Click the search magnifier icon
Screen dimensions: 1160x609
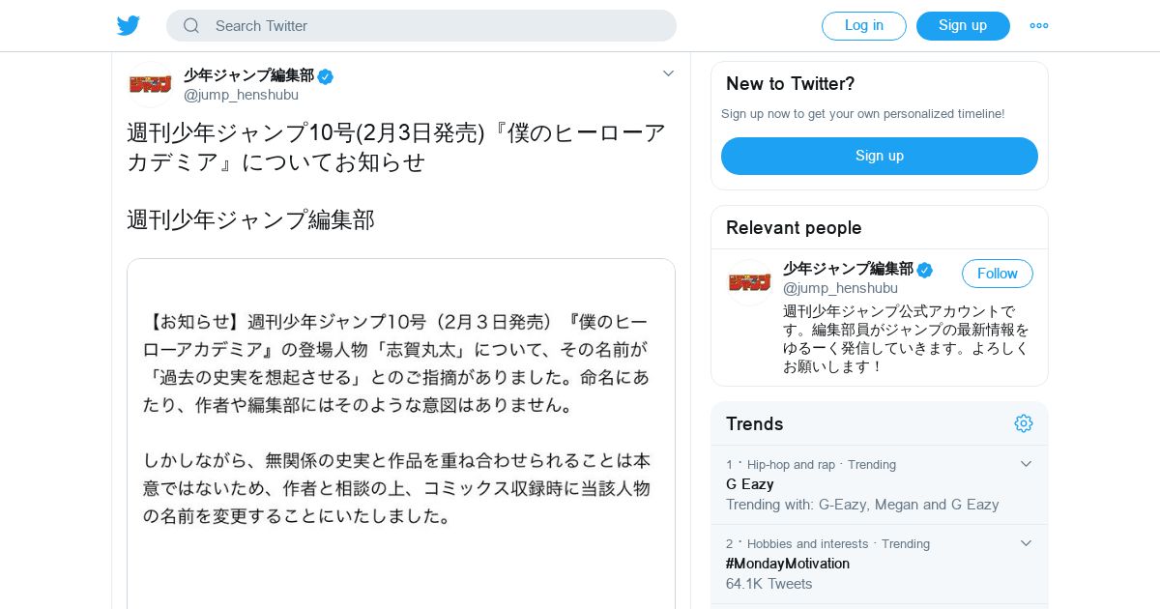(191, 26)
